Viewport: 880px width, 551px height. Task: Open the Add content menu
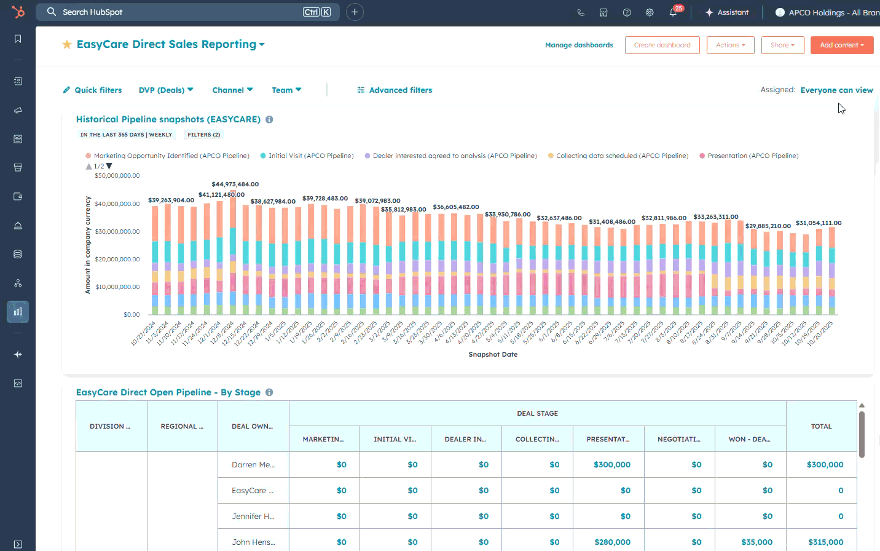(x=841, y=45)
